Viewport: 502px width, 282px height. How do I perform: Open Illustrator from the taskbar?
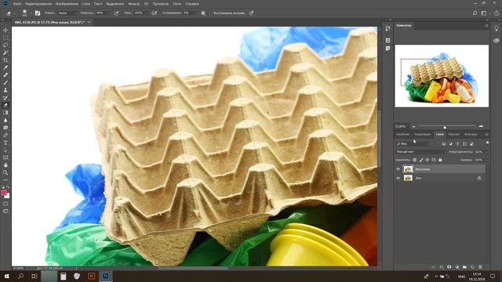coord(91,276)
